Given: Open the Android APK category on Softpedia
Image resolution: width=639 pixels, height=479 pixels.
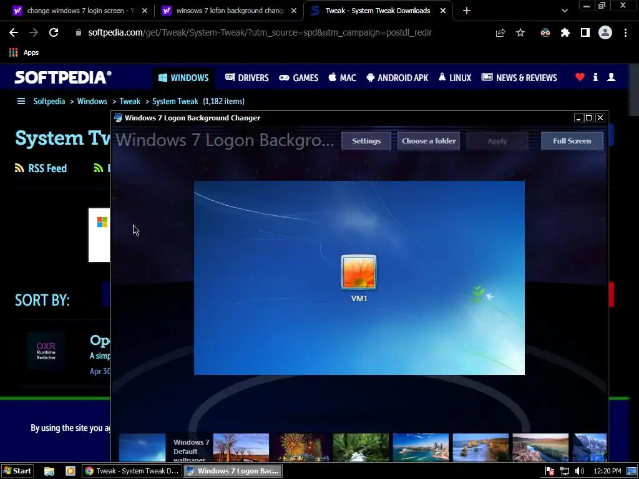Looking at the screenshot, I should [398, 78].
